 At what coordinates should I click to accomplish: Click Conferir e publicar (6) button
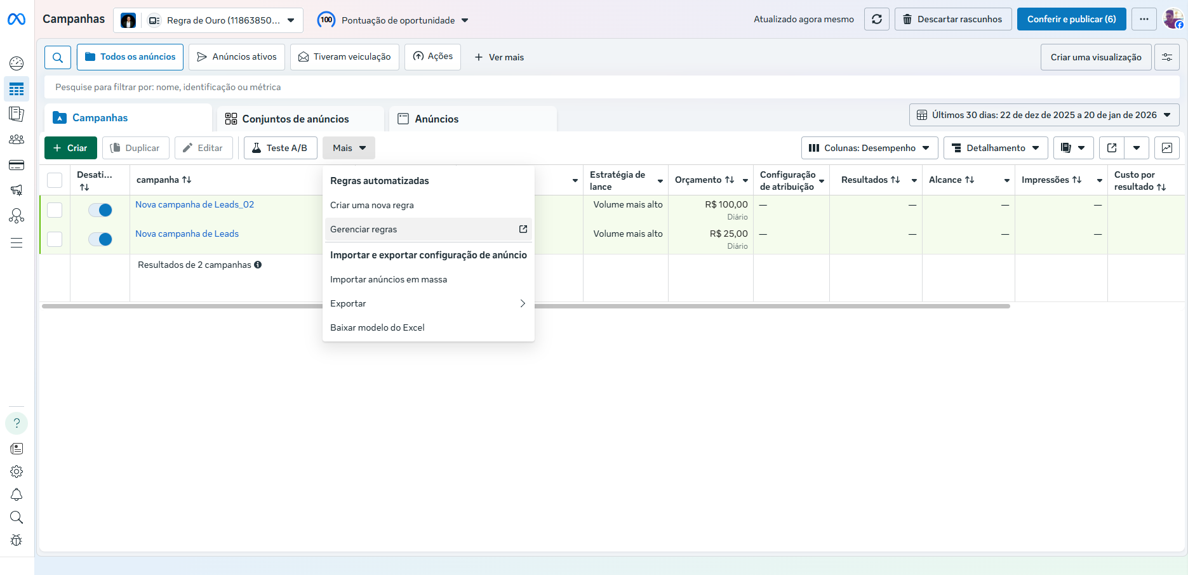point(1071,19)
